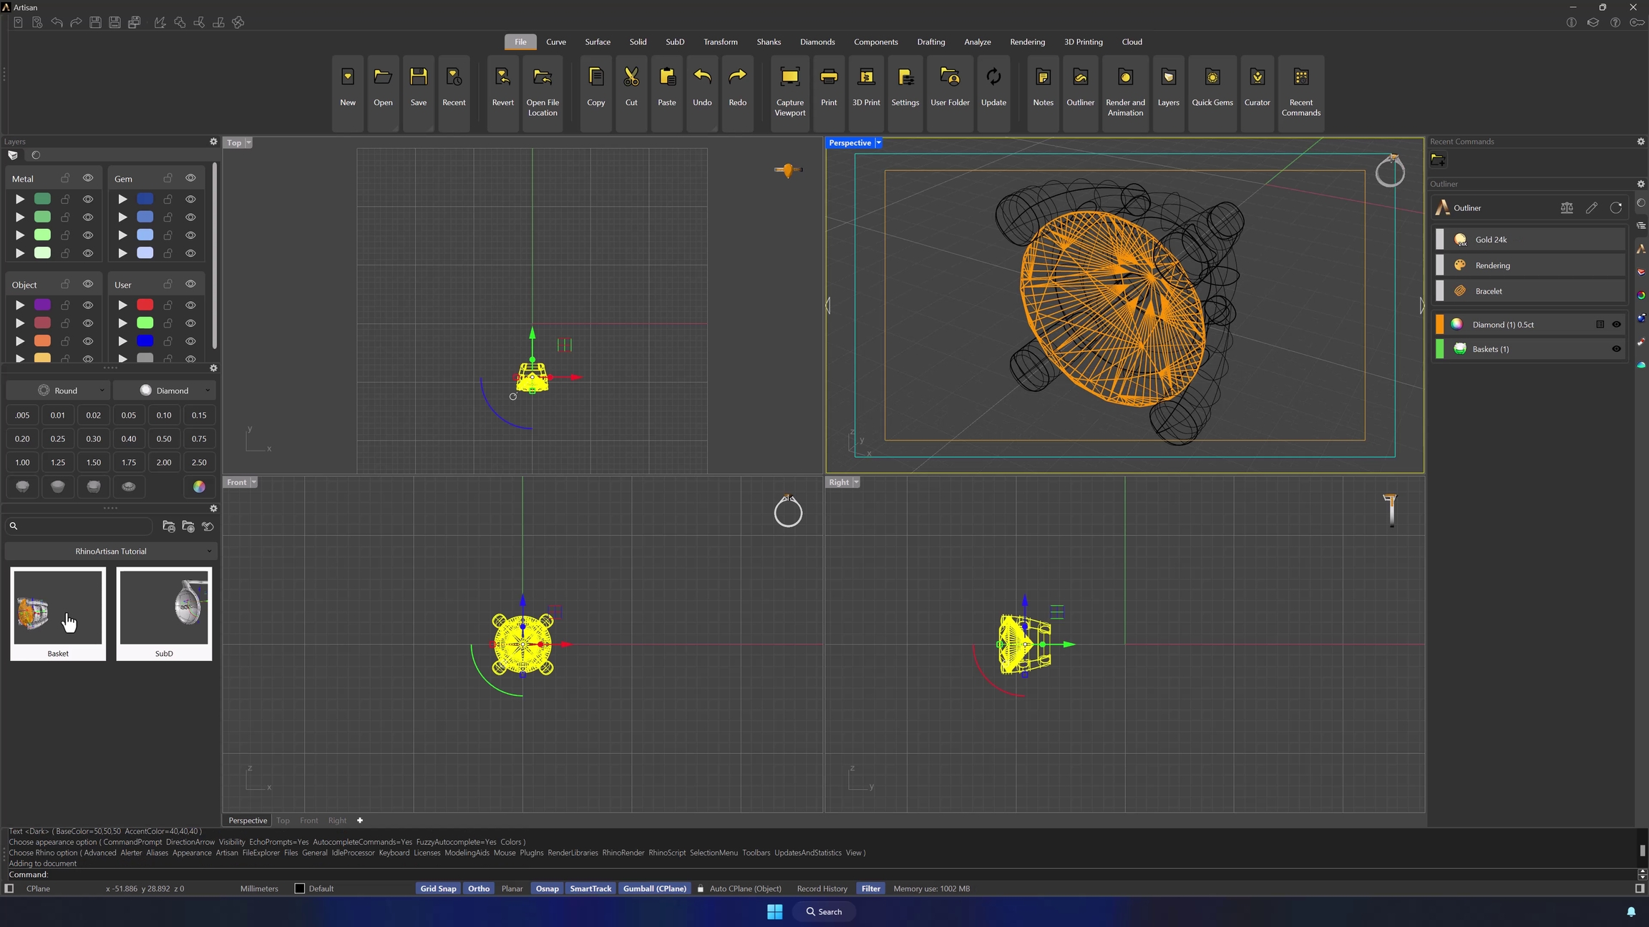1649x927 pixels.
Task: Open the Shanks ribbon tab
Action: [768, 42]
